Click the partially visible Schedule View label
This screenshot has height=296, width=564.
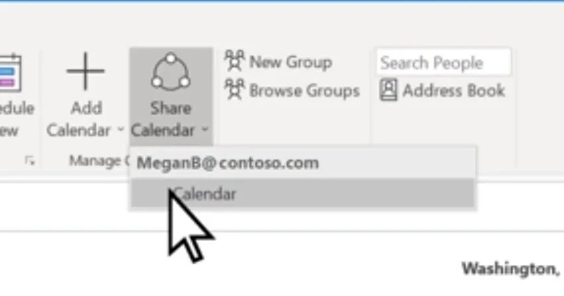(x=17, y=119)
